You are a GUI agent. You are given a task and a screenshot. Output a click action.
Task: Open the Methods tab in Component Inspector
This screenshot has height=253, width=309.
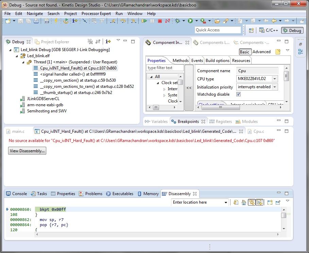181,61
